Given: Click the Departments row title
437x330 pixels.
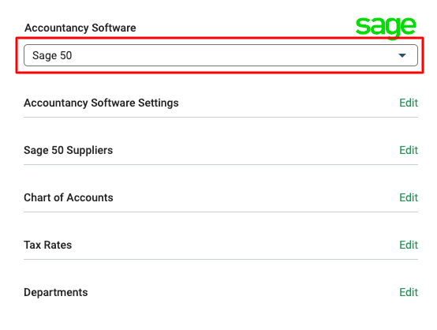Looking at the screenshot, I should click(x=56, y=292).
